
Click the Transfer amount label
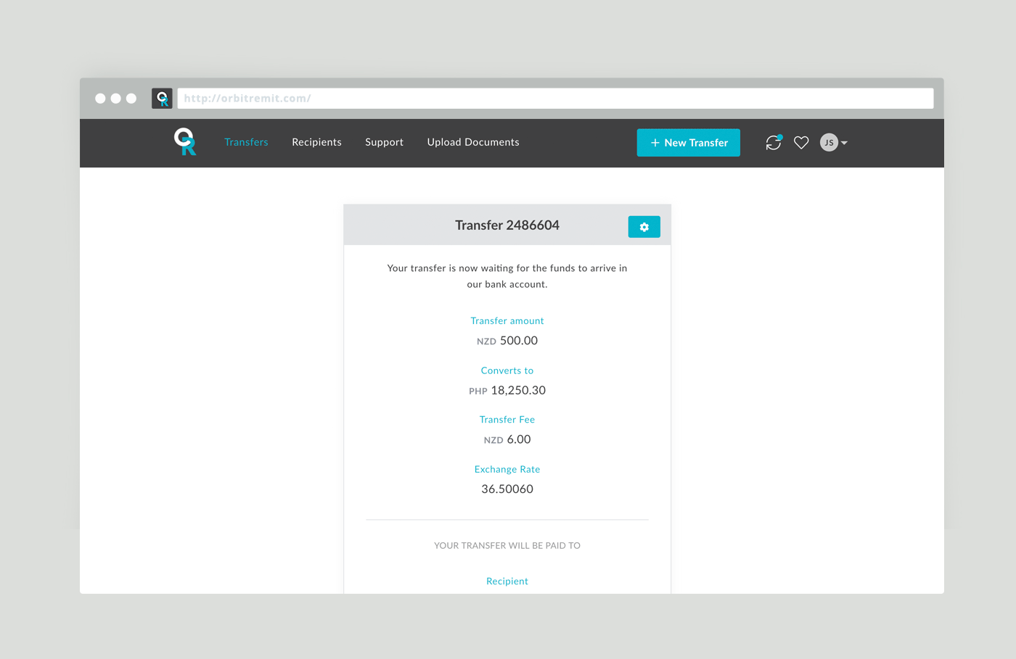tap(507, 320)
